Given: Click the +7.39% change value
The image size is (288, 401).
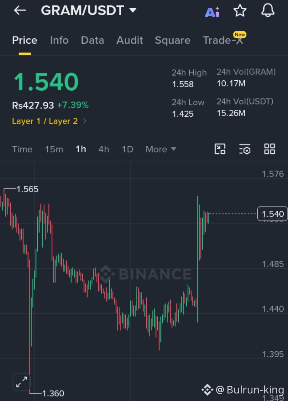Looking at the screenshot, I should point(73,105).
